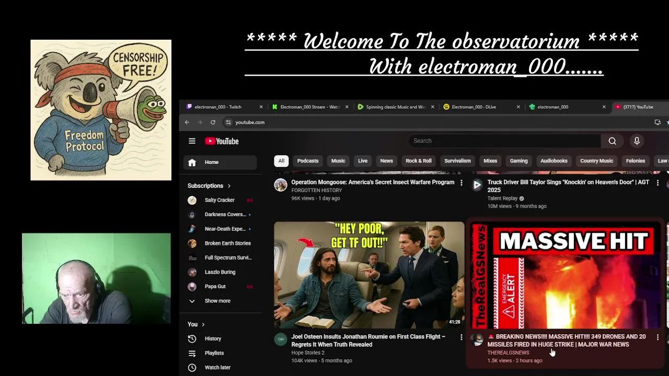Expand the Subscriptions section chevron
Screen dimensions: 669x376
[x=229, y=186]
